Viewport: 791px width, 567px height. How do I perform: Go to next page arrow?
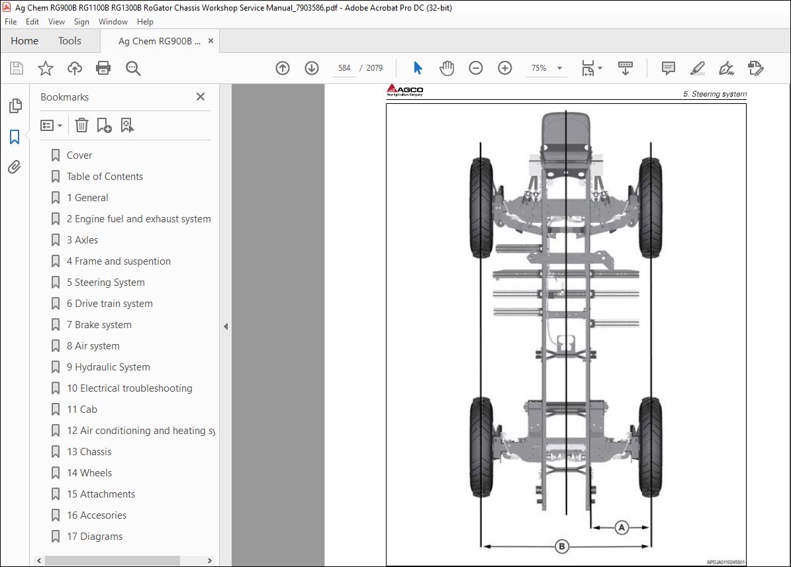tap(312, 68)
